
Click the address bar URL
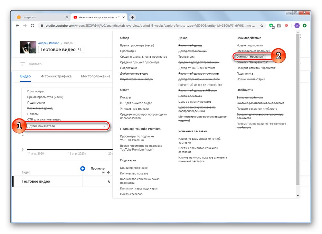(x=150, y=26)
